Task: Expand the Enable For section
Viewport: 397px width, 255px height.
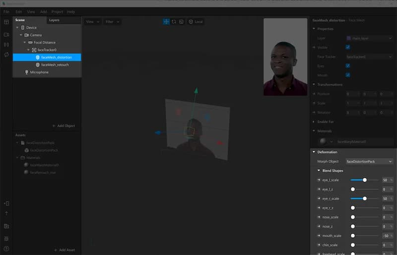Action: [x=314, y=122]
